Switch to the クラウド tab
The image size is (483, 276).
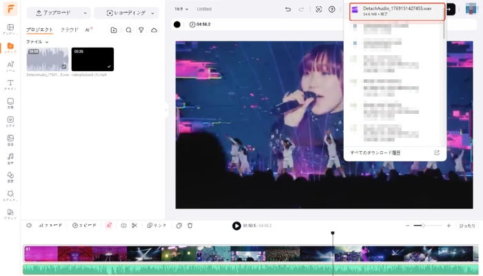click(69, 30)
